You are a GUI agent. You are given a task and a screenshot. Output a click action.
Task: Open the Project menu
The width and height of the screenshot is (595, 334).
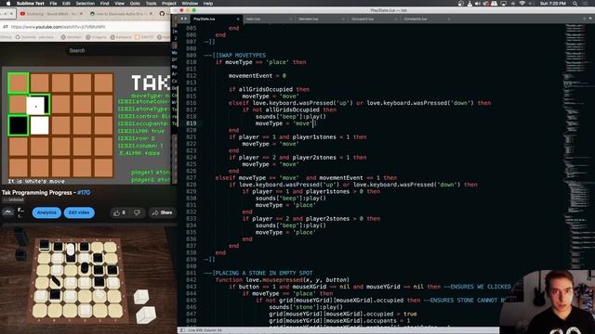click(169, 4)
